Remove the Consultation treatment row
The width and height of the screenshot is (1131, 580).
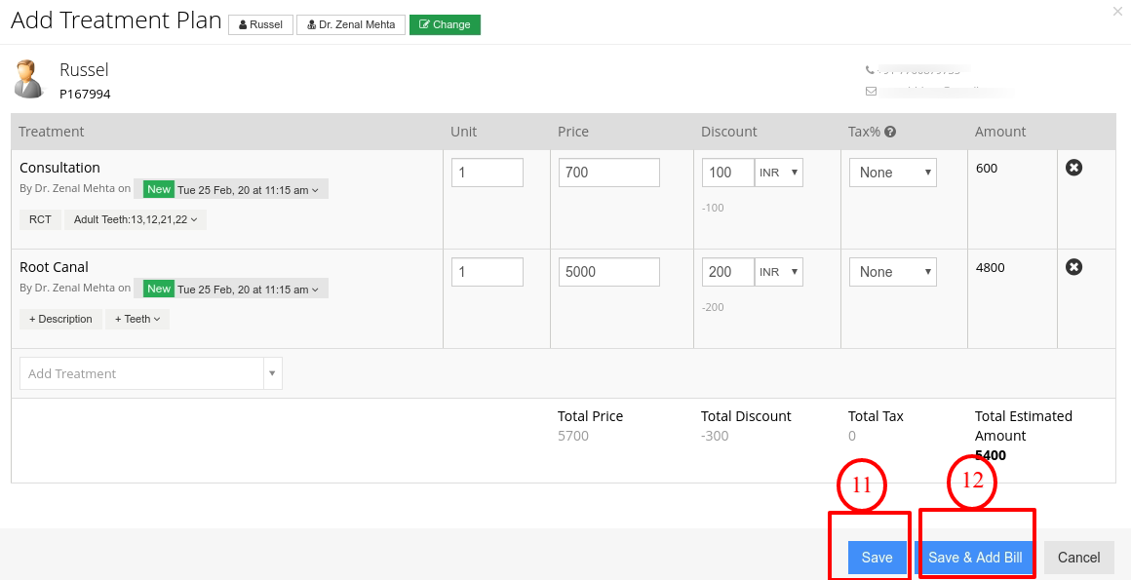click(x=1074, y=168)
